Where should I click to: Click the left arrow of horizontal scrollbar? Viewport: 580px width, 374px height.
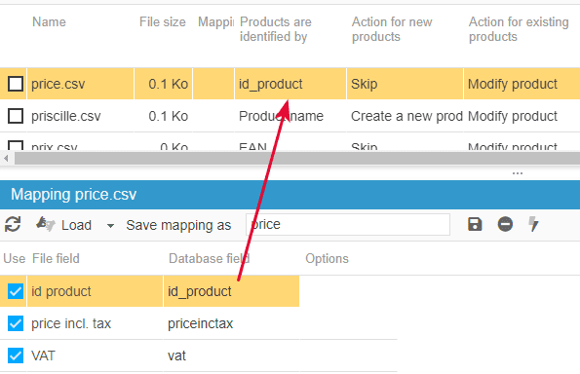(6, 158)
